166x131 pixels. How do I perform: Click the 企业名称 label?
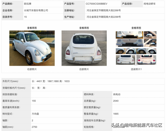8,11
